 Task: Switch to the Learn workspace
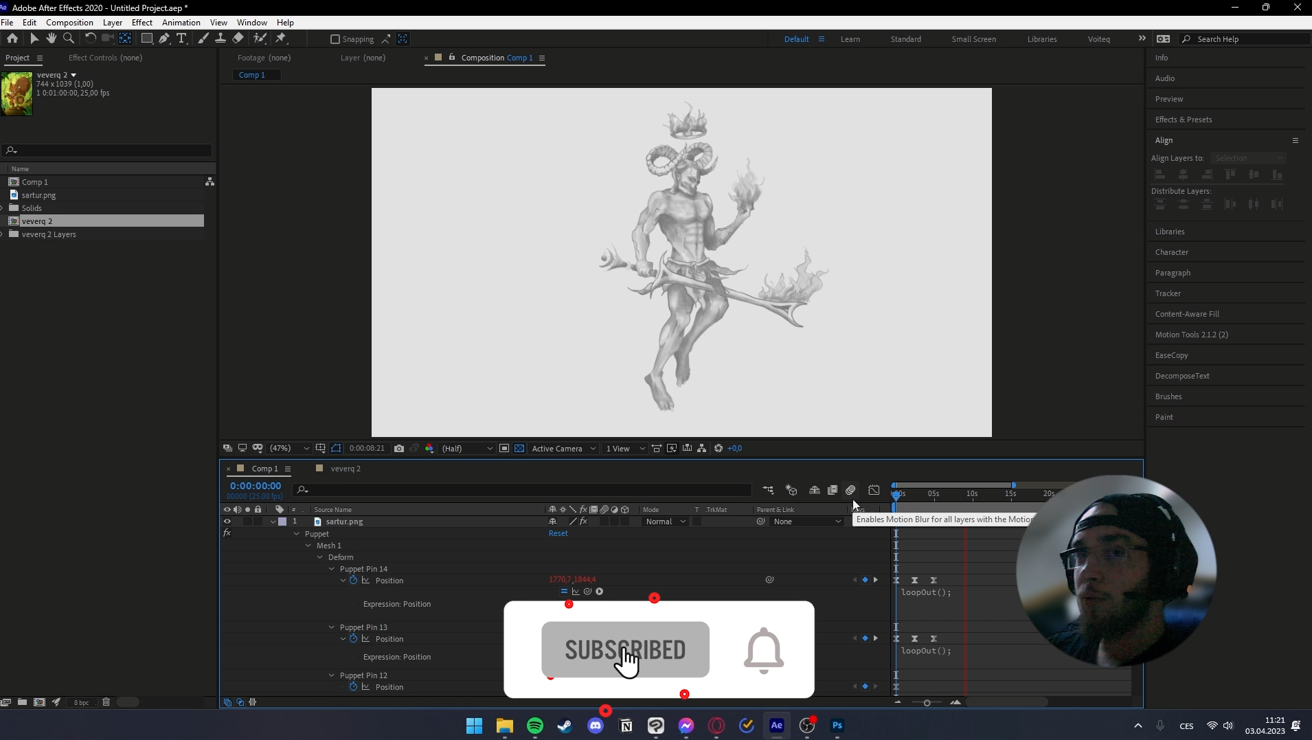pyautogui.click(x=850, y=39)
